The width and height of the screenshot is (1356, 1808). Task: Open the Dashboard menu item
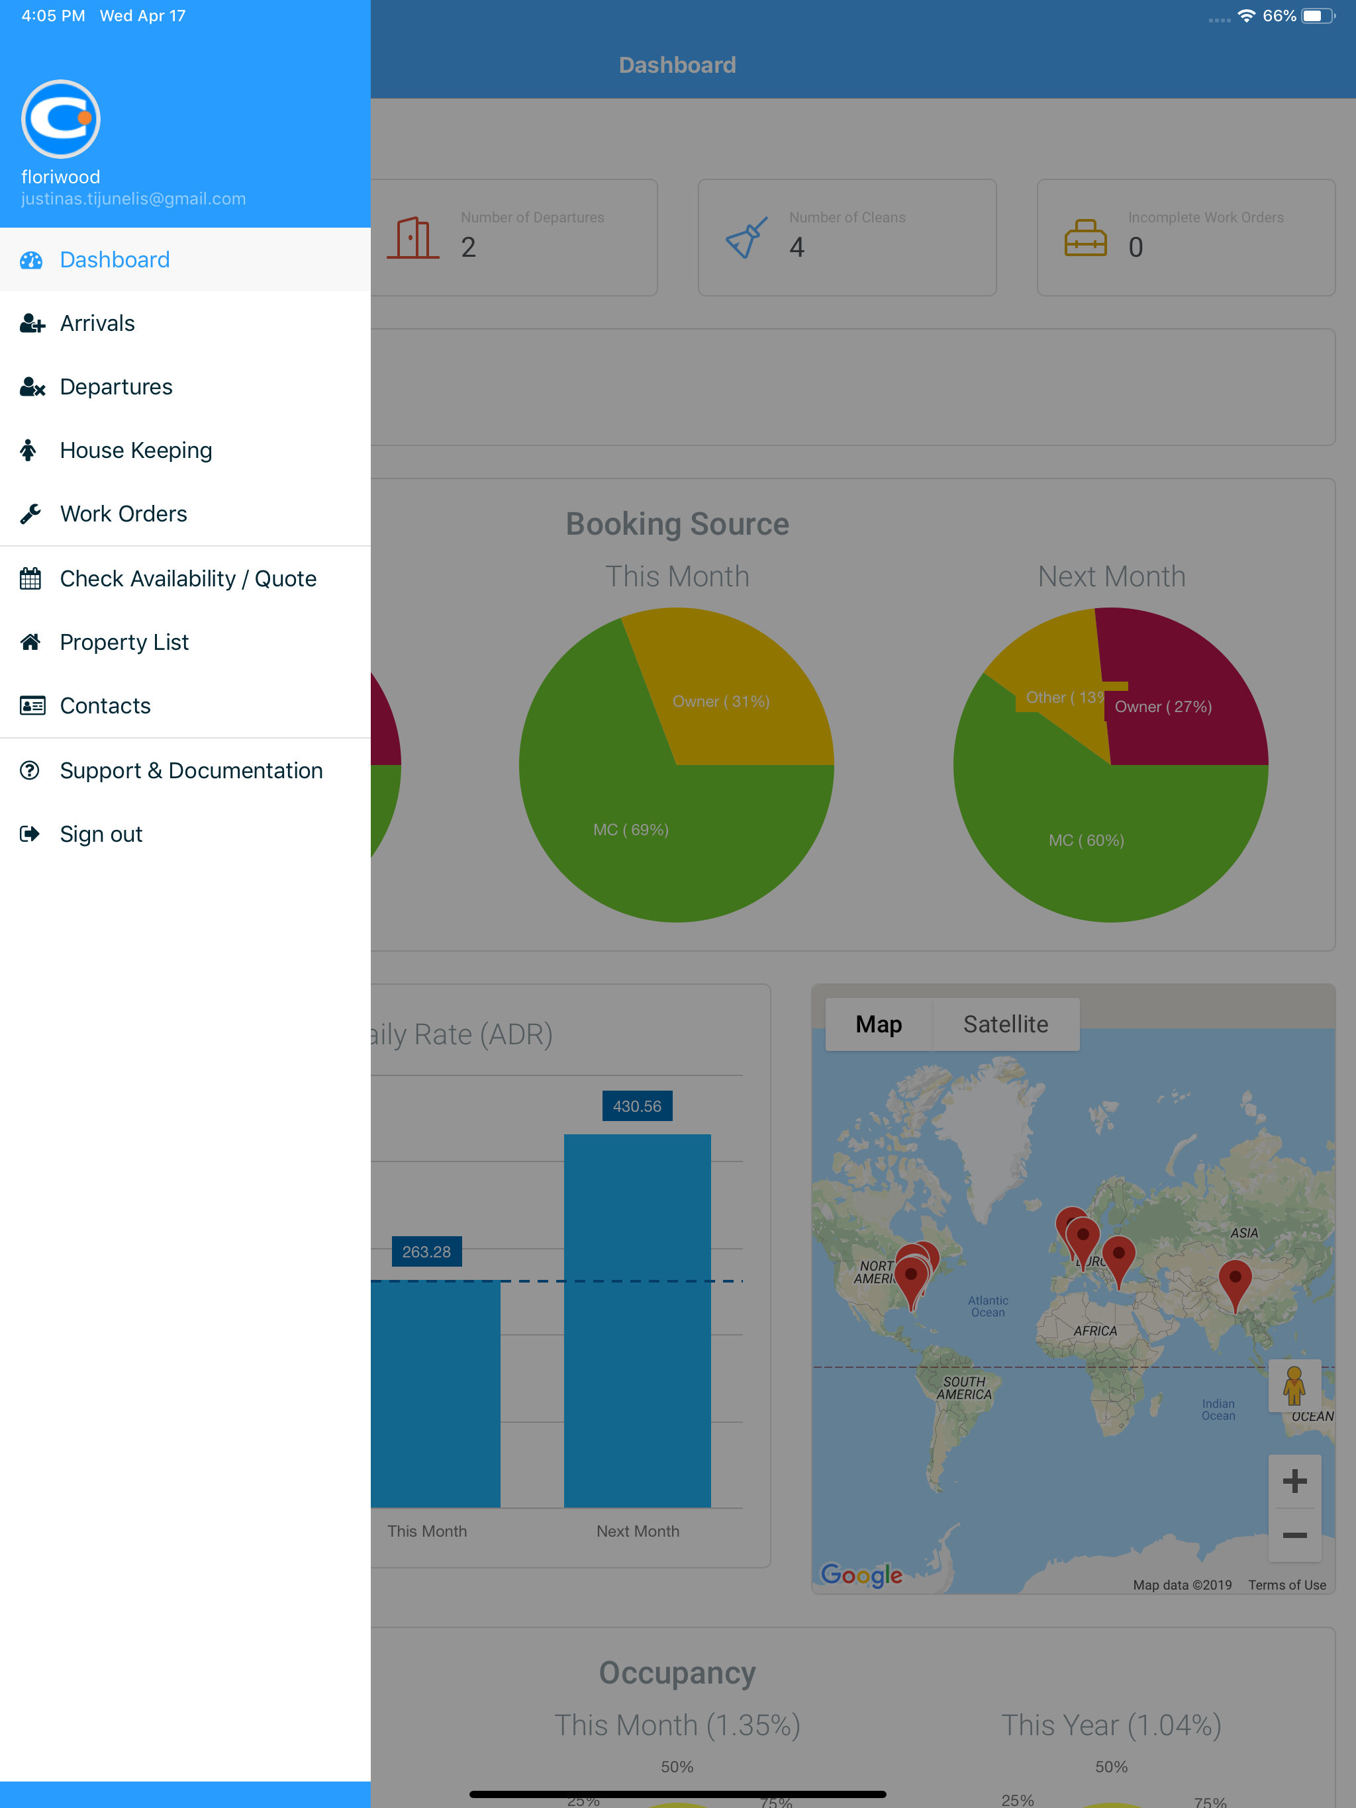pos(185,260)
